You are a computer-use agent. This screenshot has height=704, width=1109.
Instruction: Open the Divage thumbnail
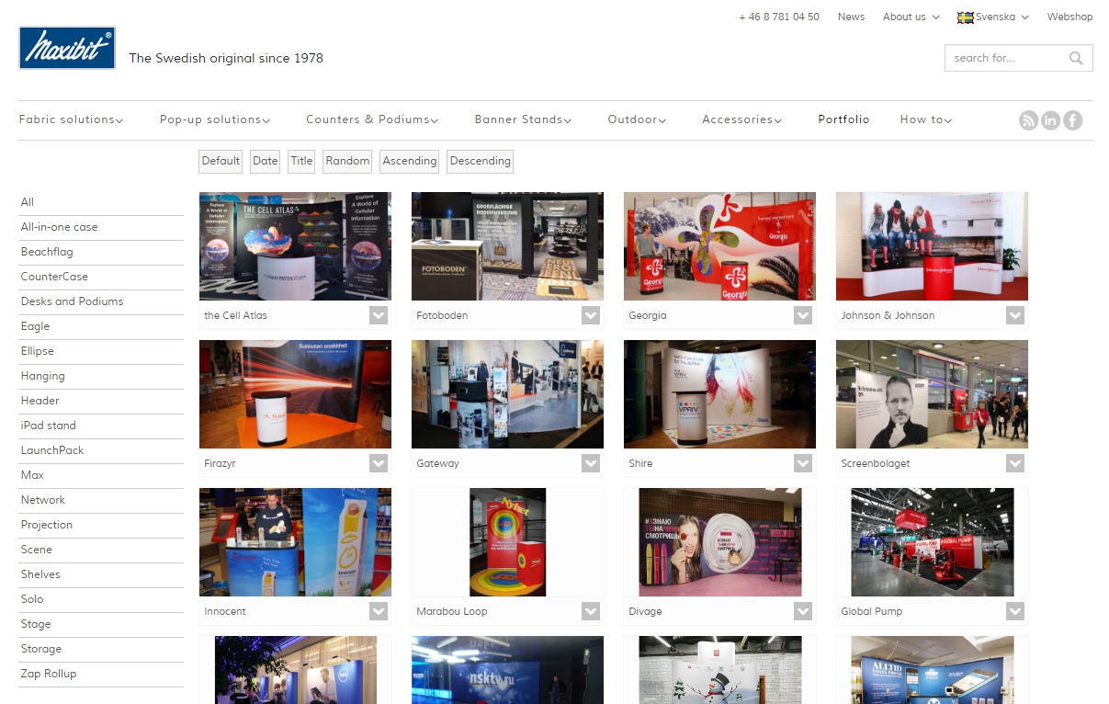[x=719, y=542]
